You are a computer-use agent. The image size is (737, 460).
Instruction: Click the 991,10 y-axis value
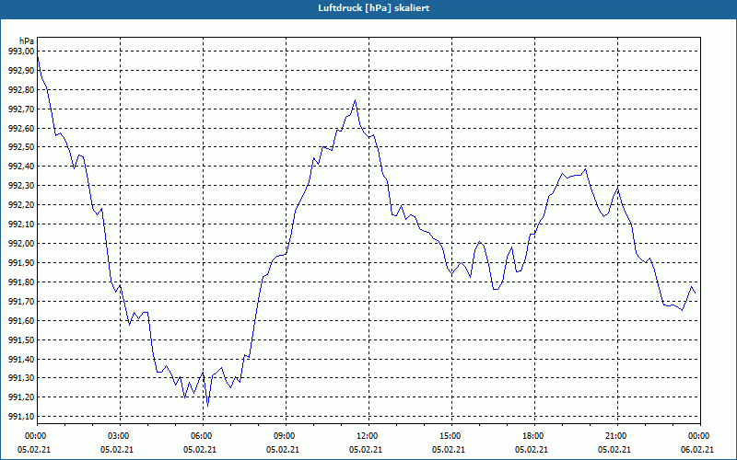point(21,417)
